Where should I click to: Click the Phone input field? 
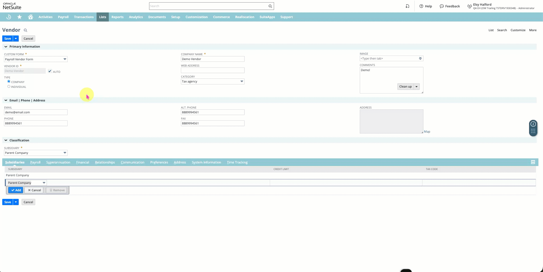(x=36, y=123)
